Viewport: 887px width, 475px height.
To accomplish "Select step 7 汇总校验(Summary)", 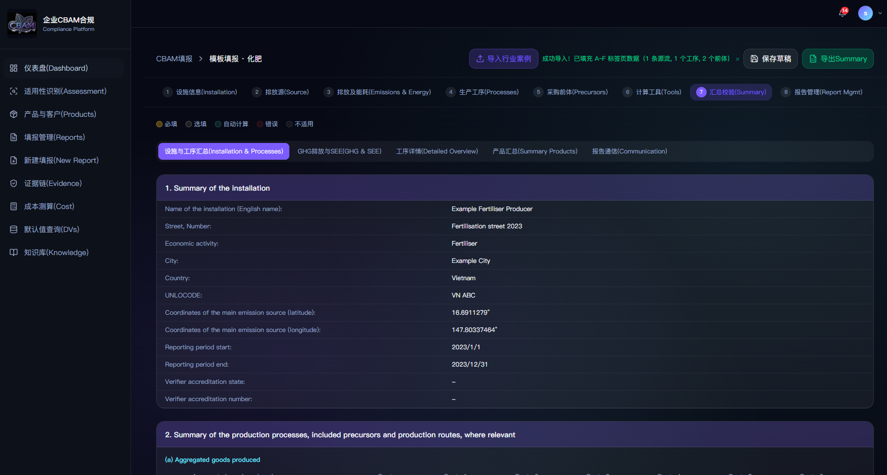I will tap(731, 92).
